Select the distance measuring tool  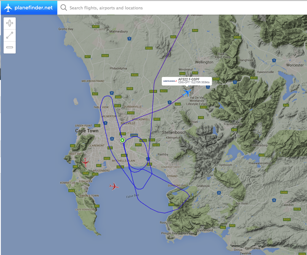(10, 35)
